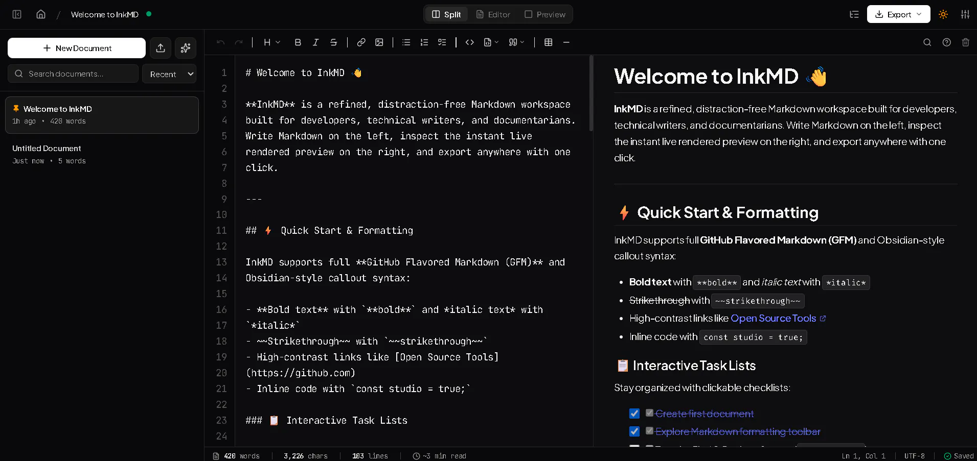Go to home via house icon
Viewport: 977px width, 461px height.
(x=41, y=14)
